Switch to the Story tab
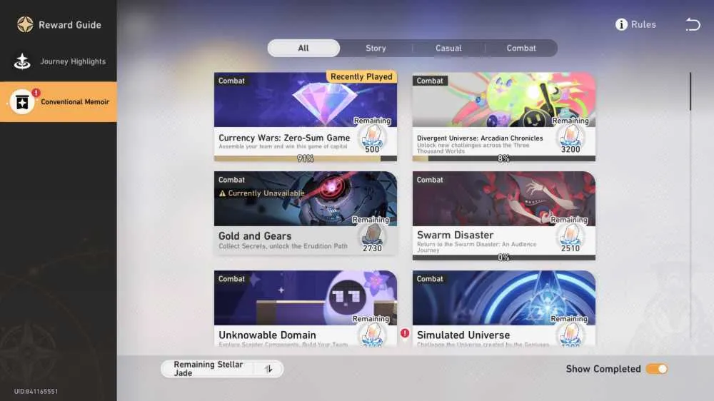 tap(376, 49)
